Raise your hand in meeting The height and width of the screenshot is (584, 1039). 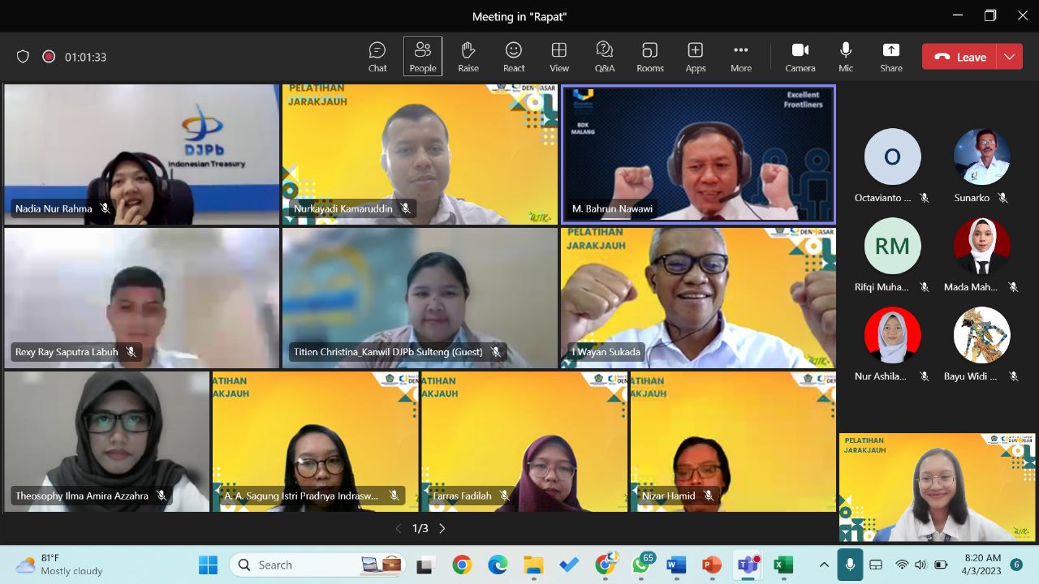coord(468,57)
